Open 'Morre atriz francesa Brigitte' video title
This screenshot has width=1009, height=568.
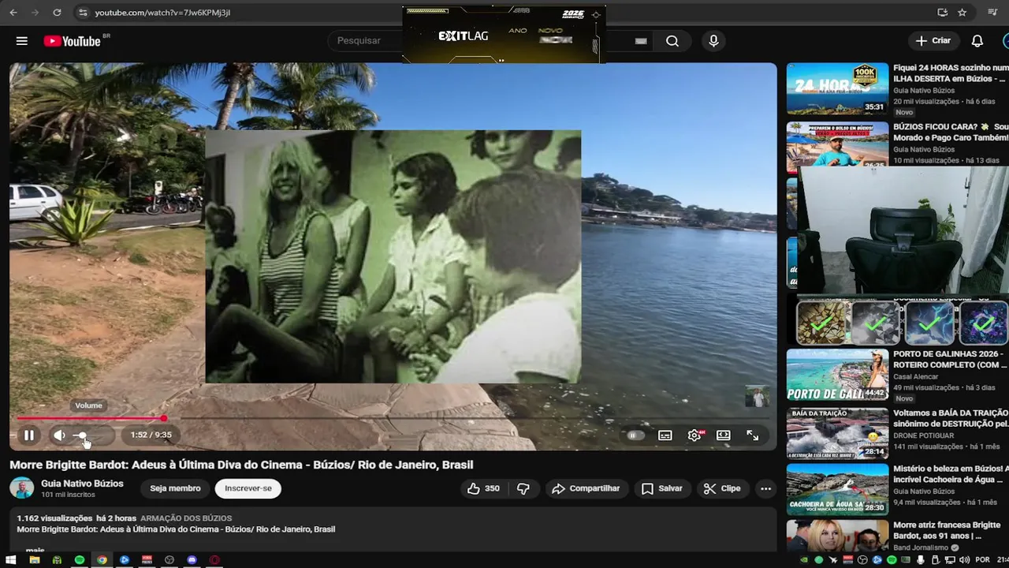947,530
